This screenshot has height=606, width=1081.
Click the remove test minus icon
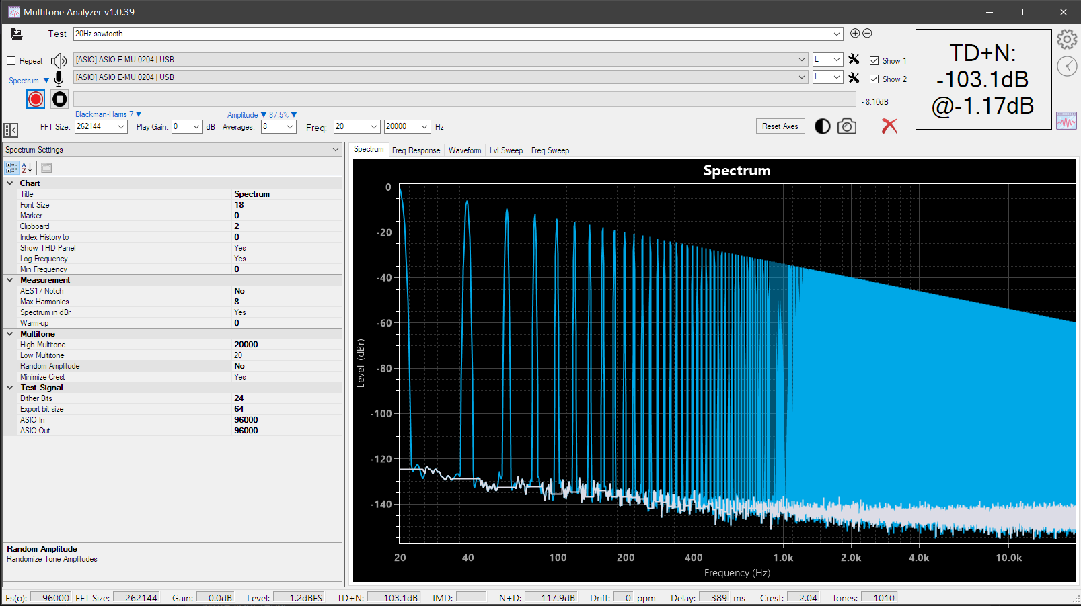coord(868,33)
